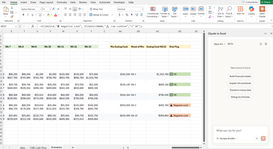This screenshot has width=273, height=149.
Task: Open Copilot from the ribbon
Action: point(251,12)
